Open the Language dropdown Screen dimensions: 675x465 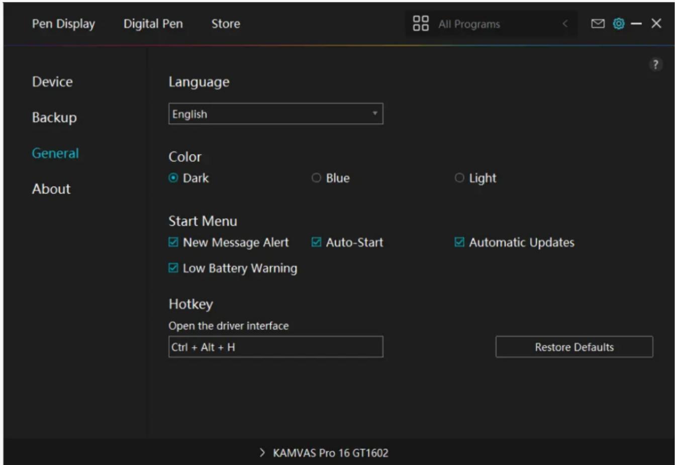(276, 114)
